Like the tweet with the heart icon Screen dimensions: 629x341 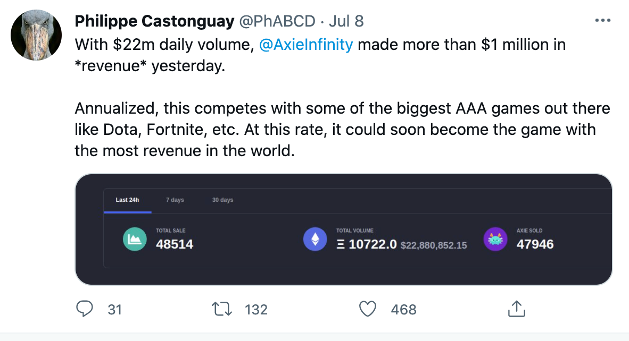click(368, 309)
